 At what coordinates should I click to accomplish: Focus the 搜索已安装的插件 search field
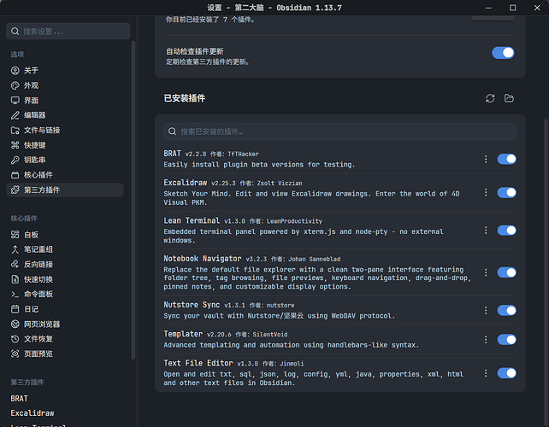(x=339, y=132)
